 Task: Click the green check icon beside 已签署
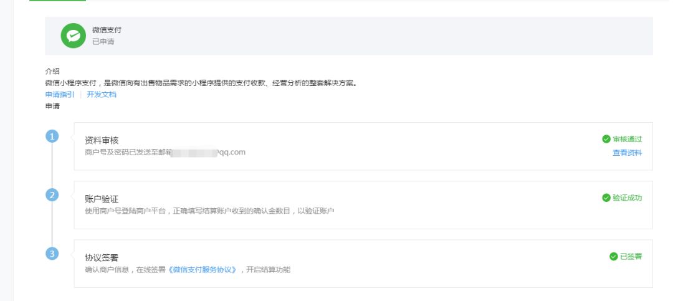click(613, 256)
